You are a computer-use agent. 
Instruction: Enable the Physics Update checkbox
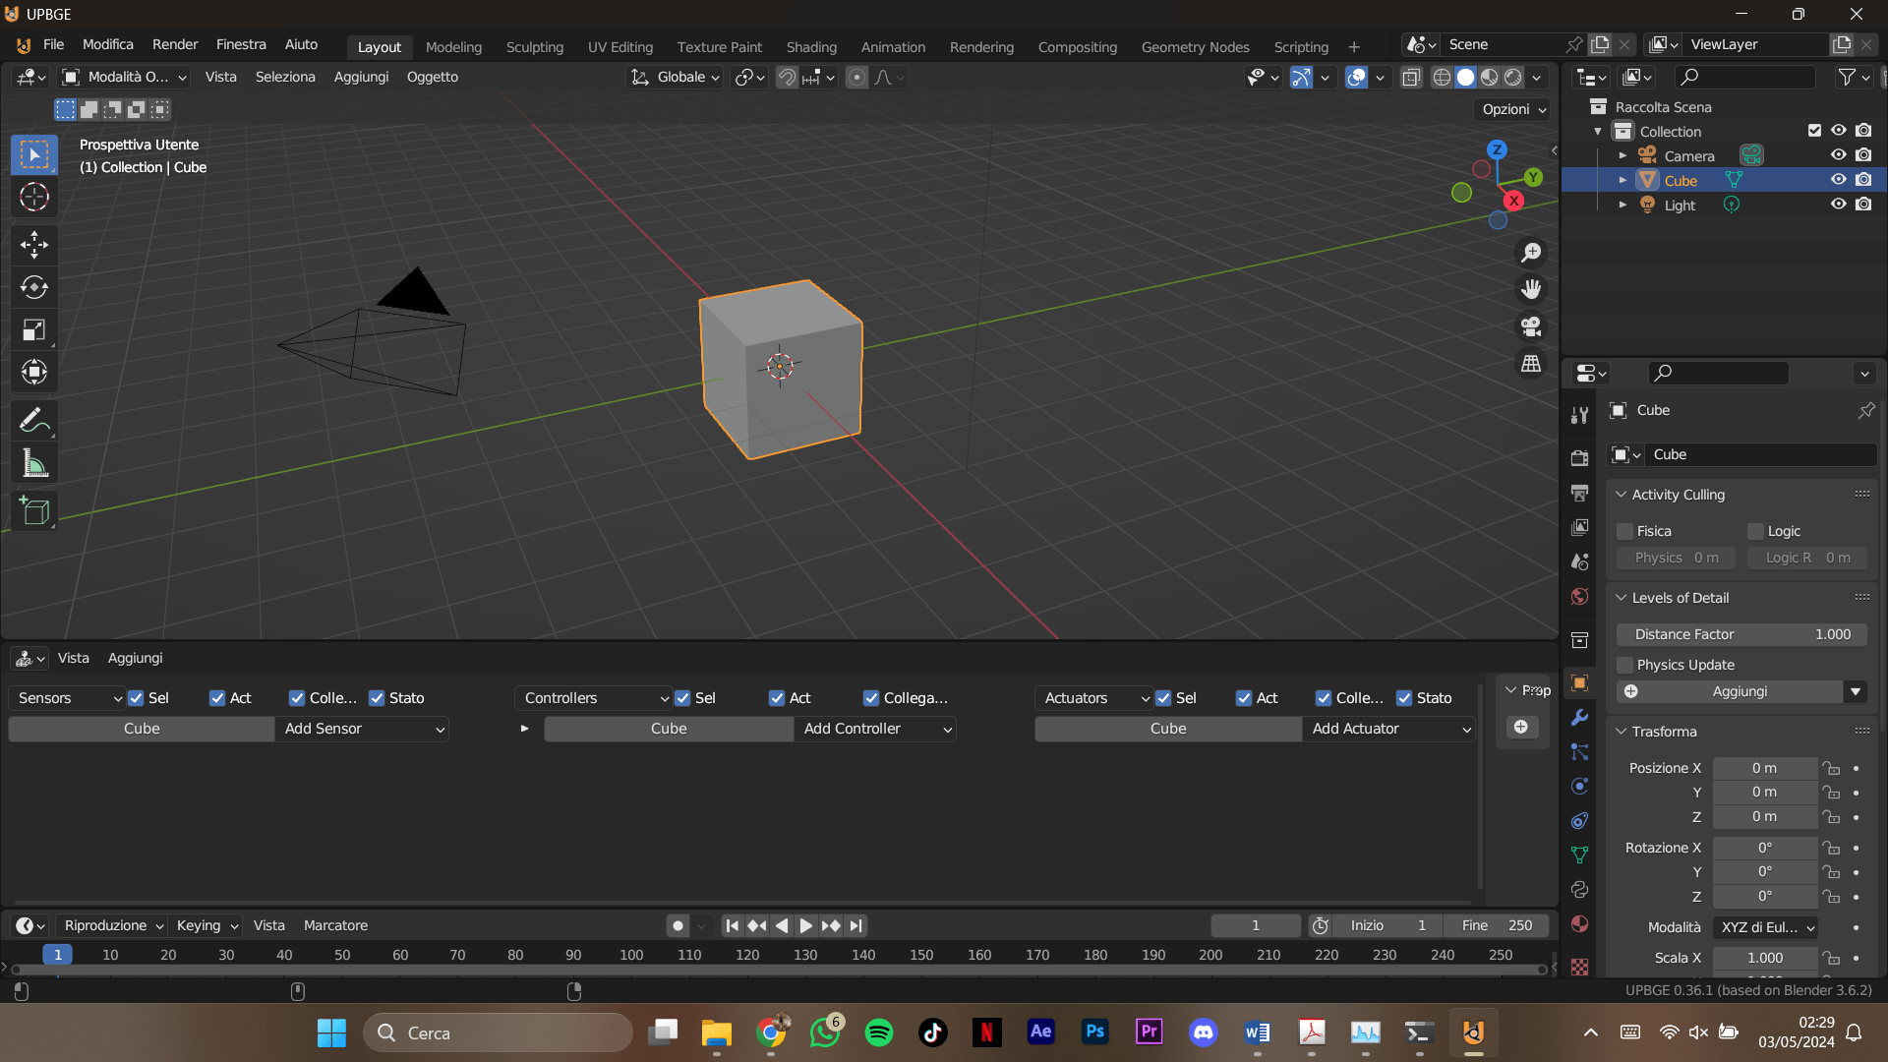coord(1625,665)
